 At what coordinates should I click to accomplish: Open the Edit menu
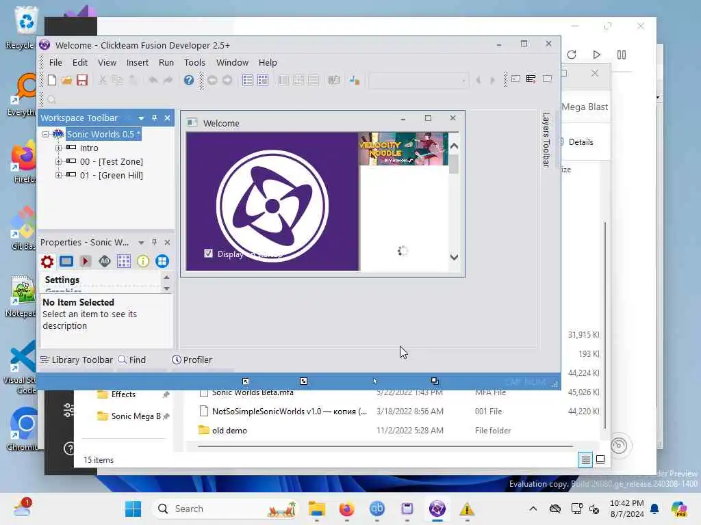pyautogui.click(x=80, y=62)
